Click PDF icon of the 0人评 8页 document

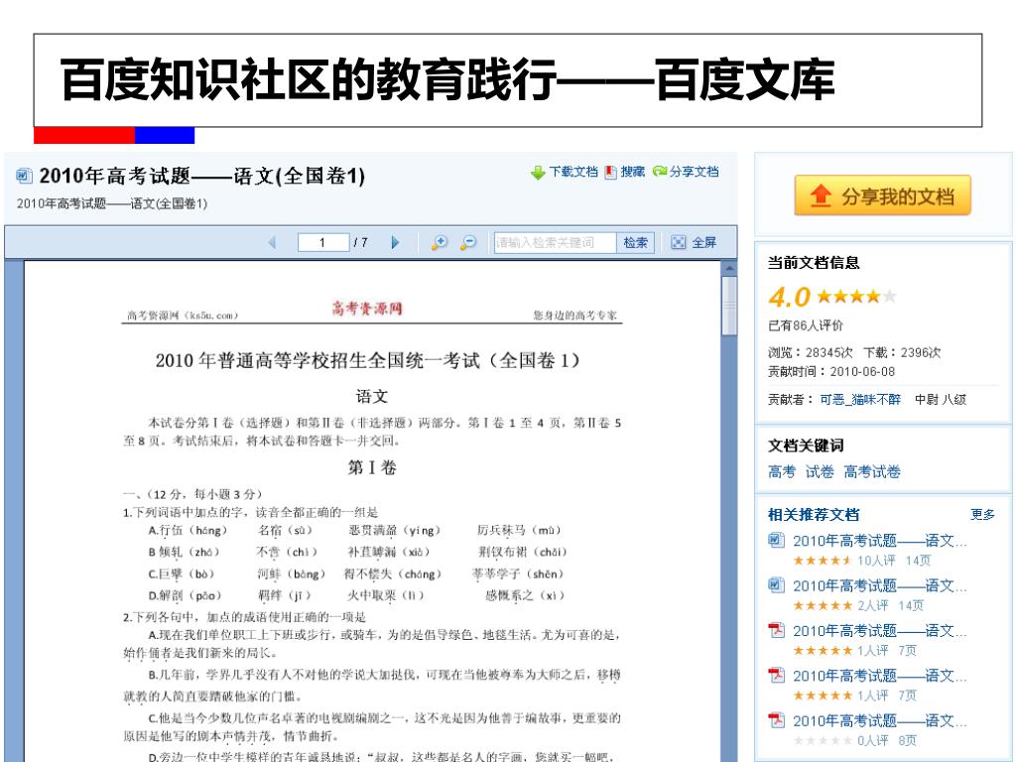pyautogui.click(x=776, y=720)
